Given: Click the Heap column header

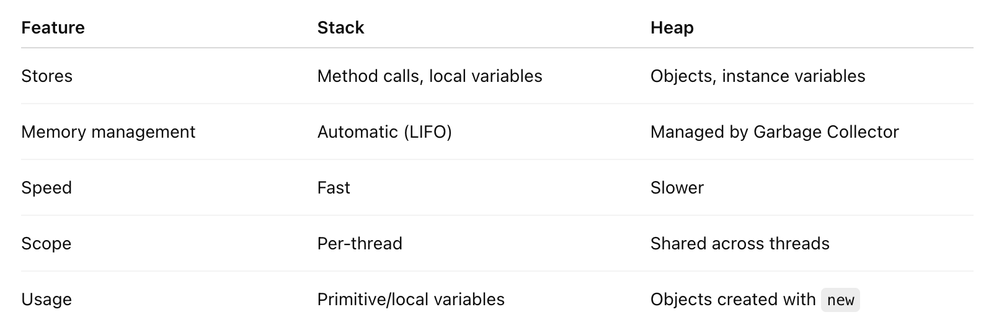Looking at the screenshot, I should click(x=672, y=28).
